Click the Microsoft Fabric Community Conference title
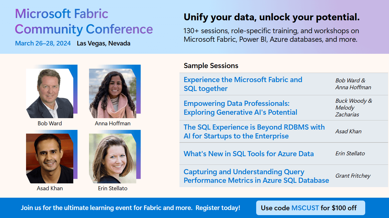This screenshot has width=389, height=218. 84,21
